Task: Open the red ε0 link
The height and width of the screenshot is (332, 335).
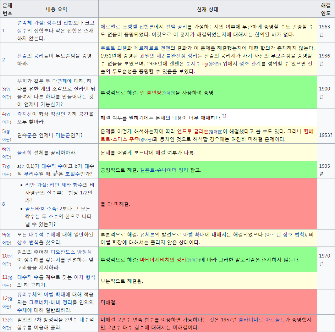Action: (205, 64)
